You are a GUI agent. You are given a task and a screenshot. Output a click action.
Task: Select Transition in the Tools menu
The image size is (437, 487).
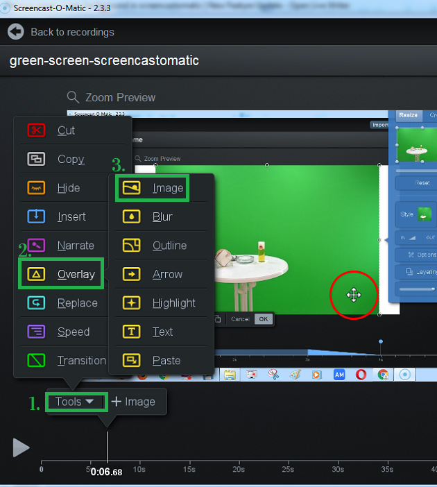pyautogui.click(x=65, y=360)
